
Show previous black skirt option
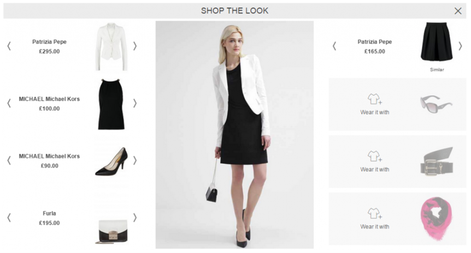(334, 46)
